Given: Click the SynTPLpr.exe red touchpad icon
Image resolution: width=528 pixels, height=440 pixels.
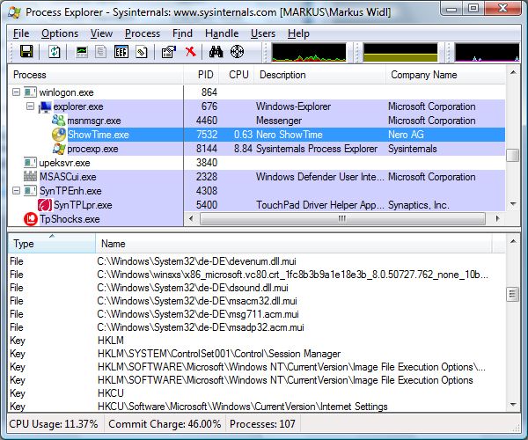Looking at the screenshot, I should tap(45, 205).
